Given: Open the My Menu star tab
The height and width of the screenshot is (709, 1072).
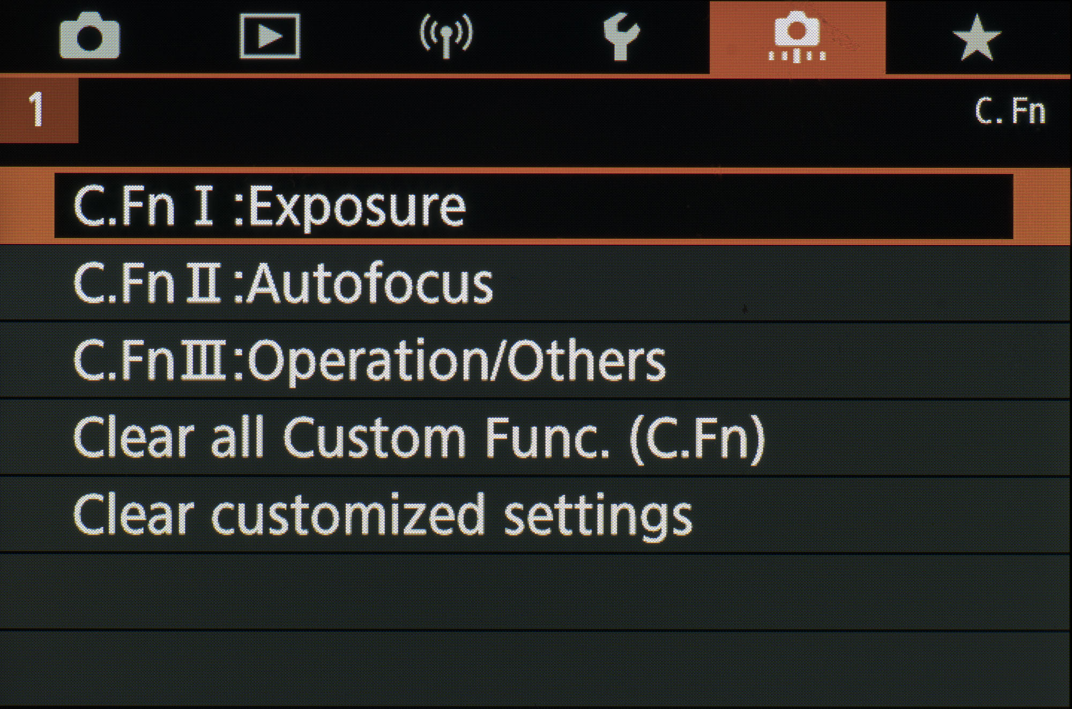Looking at the screenshot, I should coord(977,38).
